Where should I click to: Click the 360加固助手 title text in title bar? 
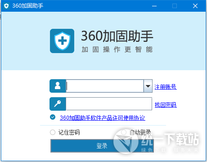pyautogui.click(x=28, y=6)
